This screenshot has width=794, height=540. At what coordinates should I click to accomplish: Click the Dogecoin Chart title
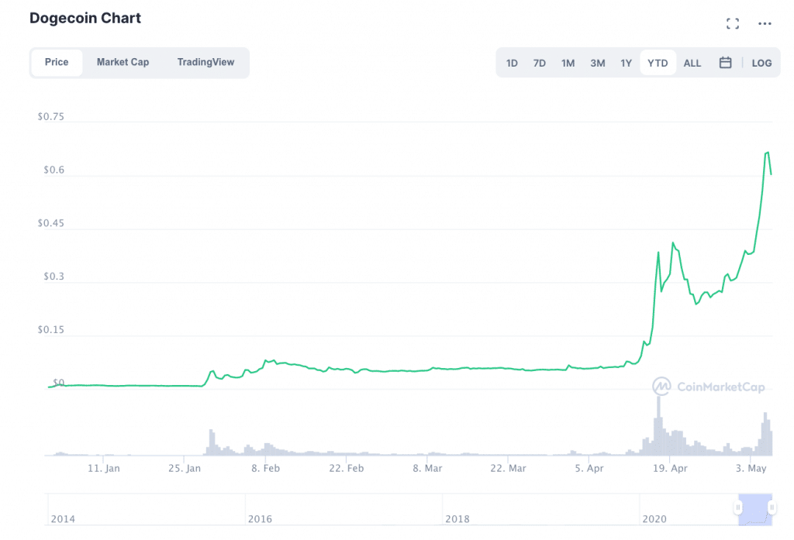85,18
